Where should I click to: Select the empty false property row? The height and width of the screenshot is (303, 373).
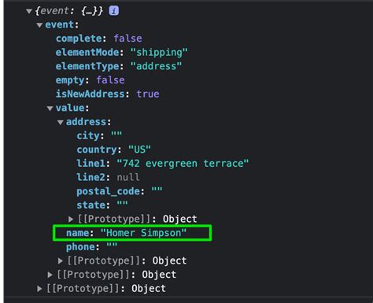pos(90,80)
